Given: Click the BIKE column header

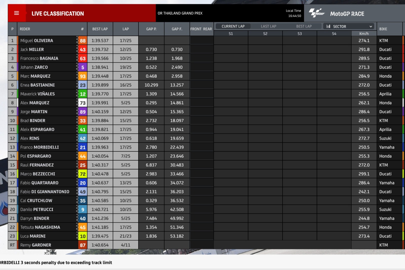Looking at the screenshot, I should (x=383, y=29).
